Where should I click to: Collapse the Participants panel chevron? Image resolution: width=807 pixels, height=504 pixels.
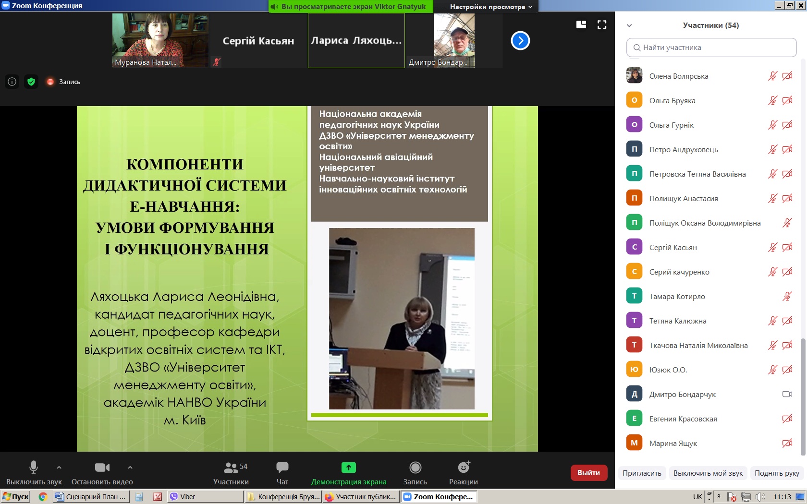629,25
